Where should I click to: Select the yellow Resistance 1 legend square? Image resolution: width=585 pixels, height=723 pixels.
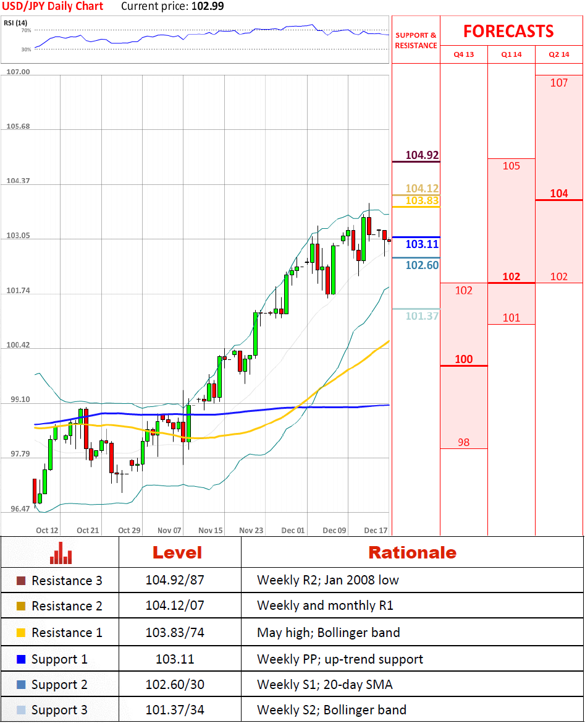[21, 633]
